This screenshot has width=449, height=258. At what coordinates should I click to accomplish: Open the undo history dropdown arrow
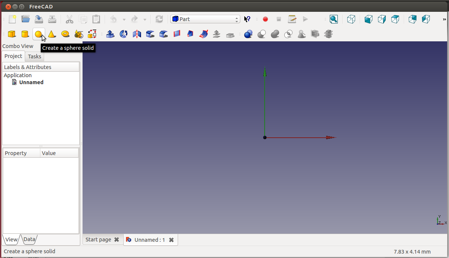tap(124, 20)
